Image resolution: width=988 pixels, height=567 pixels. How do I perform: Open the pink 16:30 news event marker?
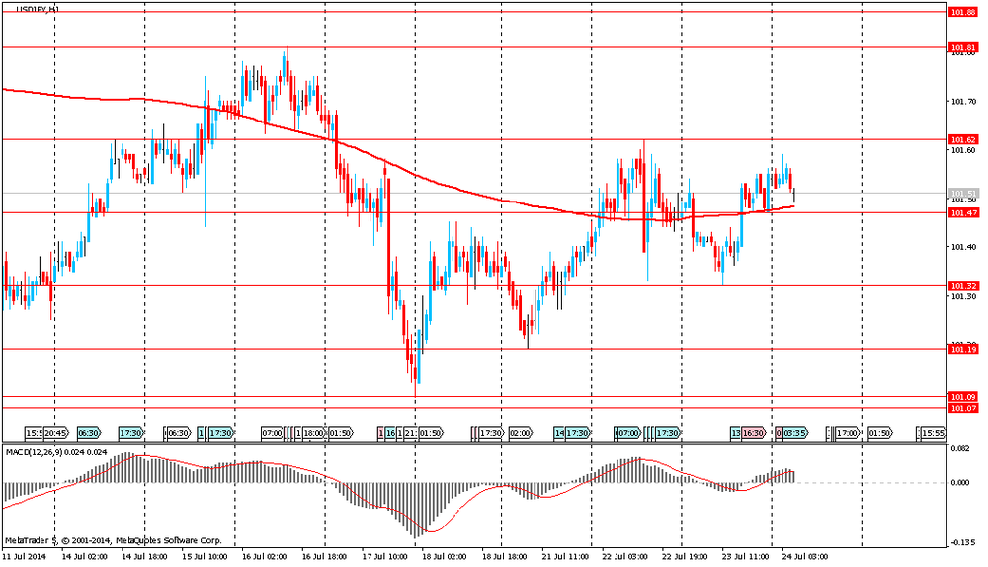[755, 433]
